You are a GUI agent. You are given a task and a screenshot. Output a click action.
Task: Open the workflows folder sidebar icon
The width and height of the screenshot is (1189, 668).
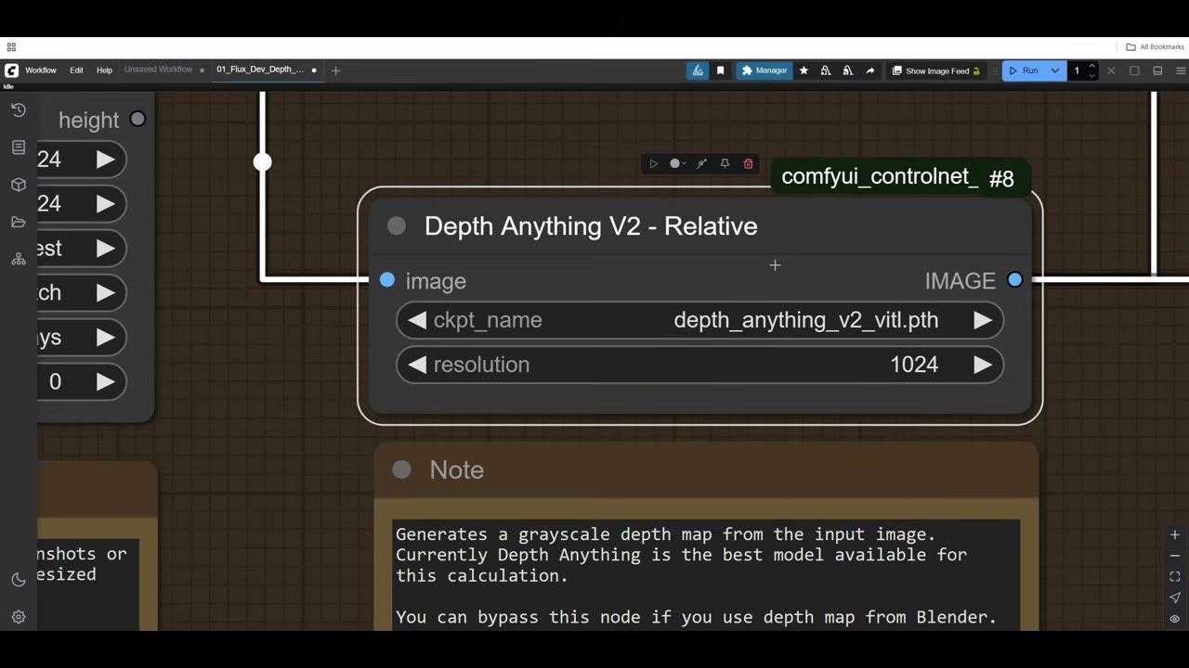point(18,222)
